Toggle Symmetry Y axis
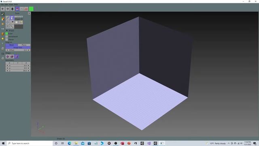The image size is (259, 146). [x=18, y=63]
